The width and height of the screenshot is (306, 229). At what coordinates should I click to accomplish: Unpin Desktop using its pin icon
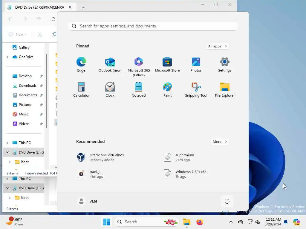(41, 76)
